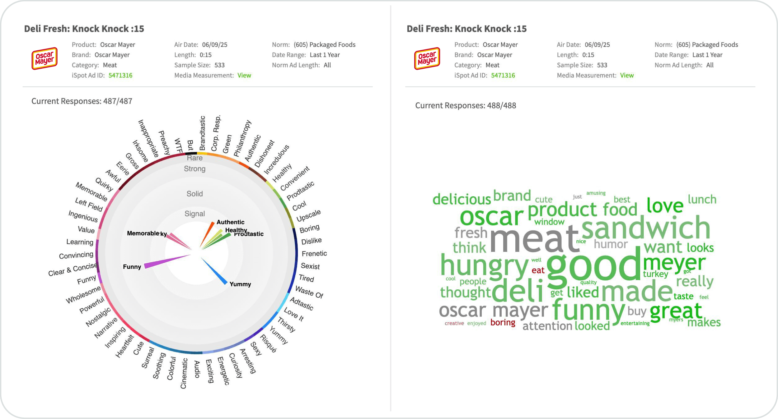Select the purple Funny spike in chart
The height and width of the screenshot is (419, 778).
tap(166, 261)
